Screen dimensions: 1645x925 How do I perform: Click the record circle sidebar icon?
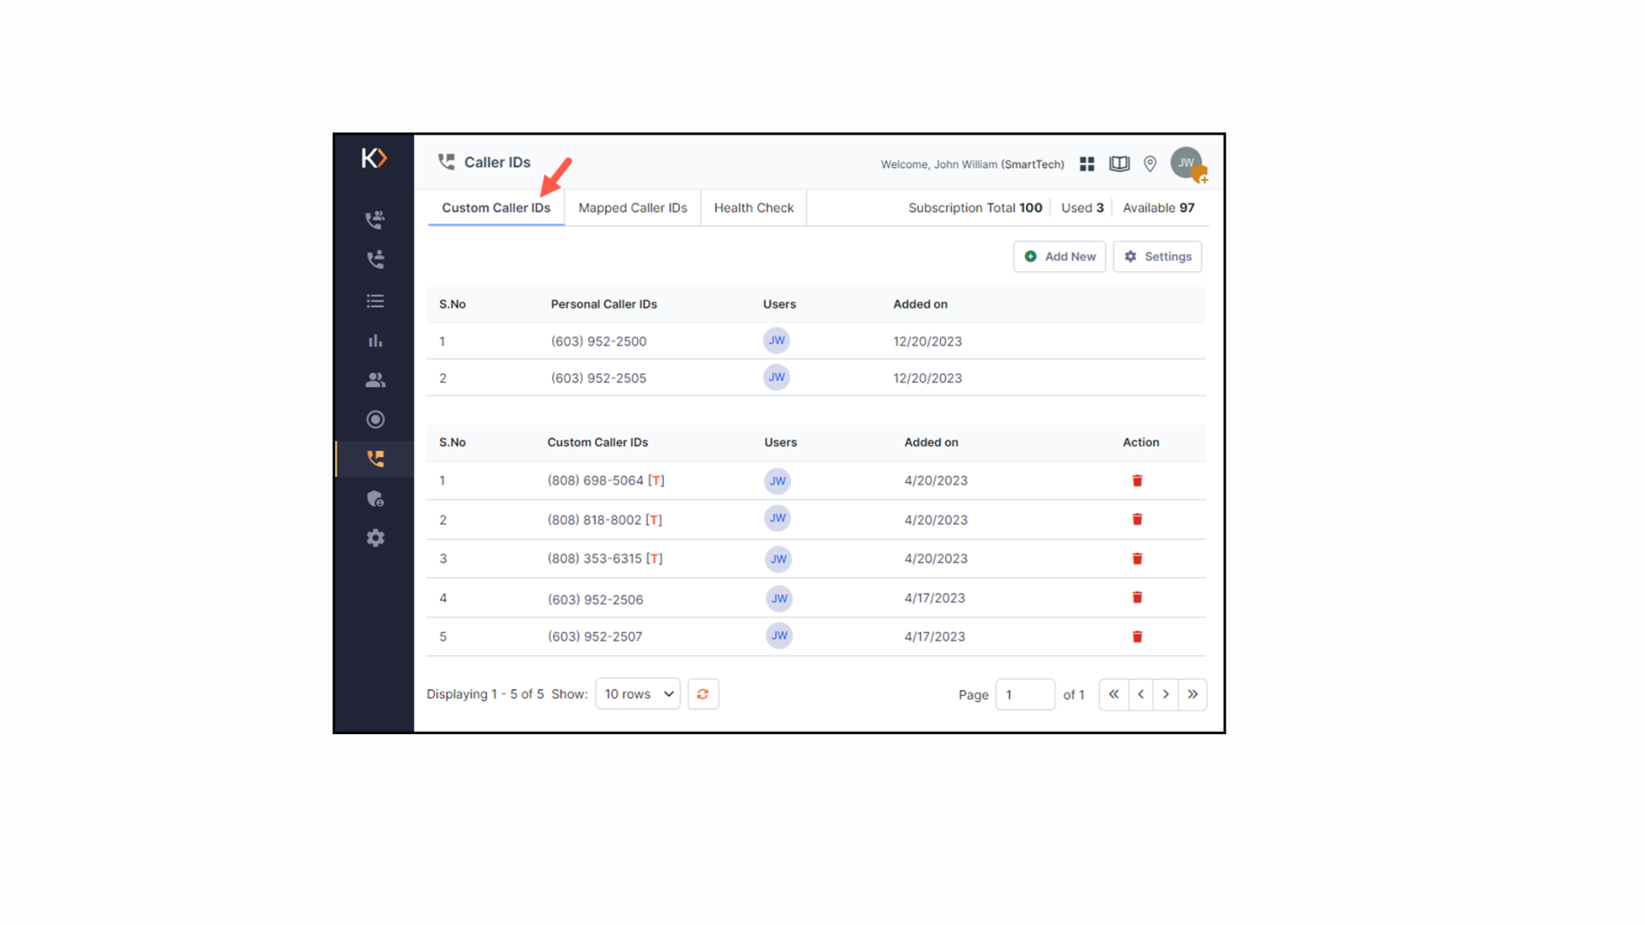[x=375, y=419]
